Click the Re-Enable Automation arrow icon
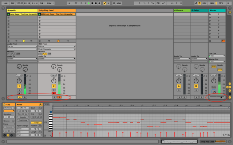This screenshot has width=233, height=145. (108, 3)
